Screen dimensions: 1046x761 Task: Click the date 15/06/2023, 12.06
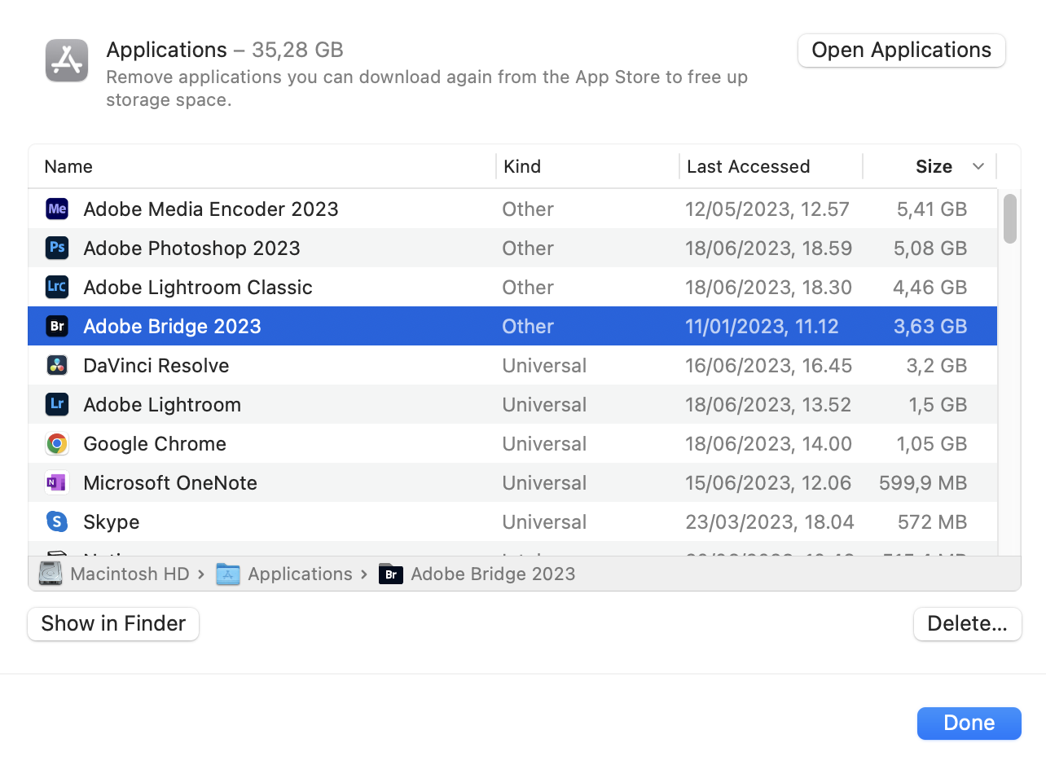pyautogui.click(x=768, y=483)
